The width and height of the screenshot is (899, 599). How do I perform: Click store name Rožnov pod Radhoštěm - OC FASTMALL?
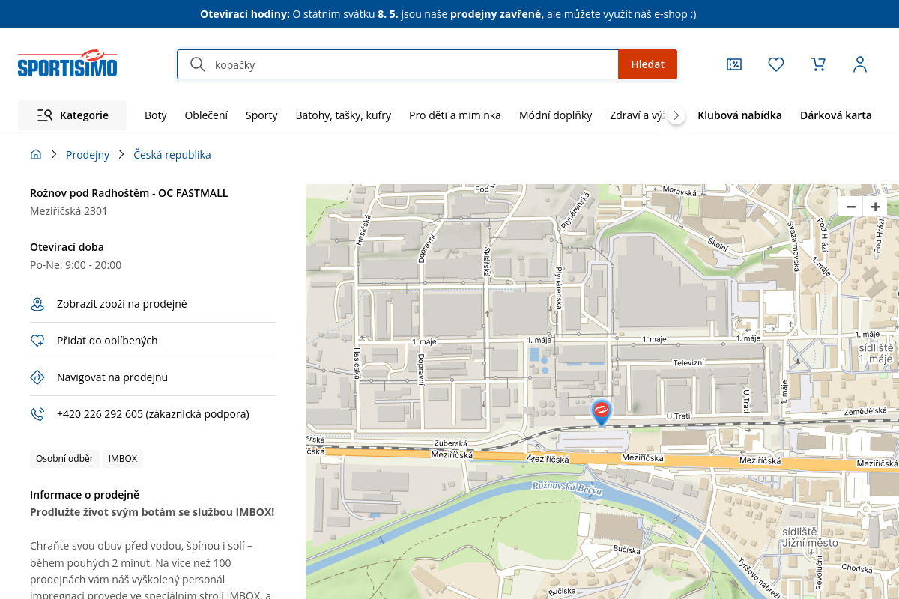(129, 193)
